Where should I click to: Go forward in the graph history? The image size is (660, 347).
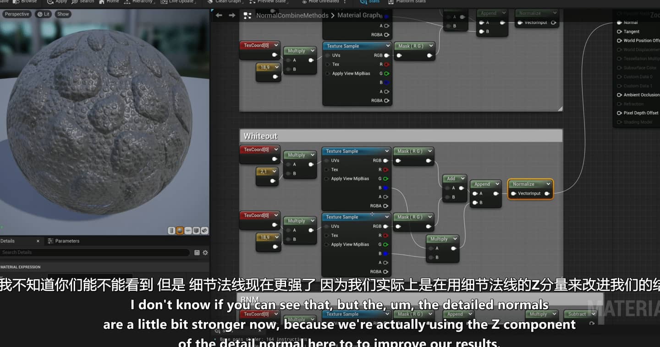232,16
